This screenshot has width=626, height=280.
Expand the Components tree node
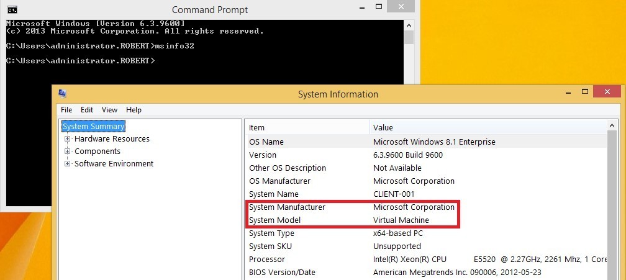click(x=68, y=151)
